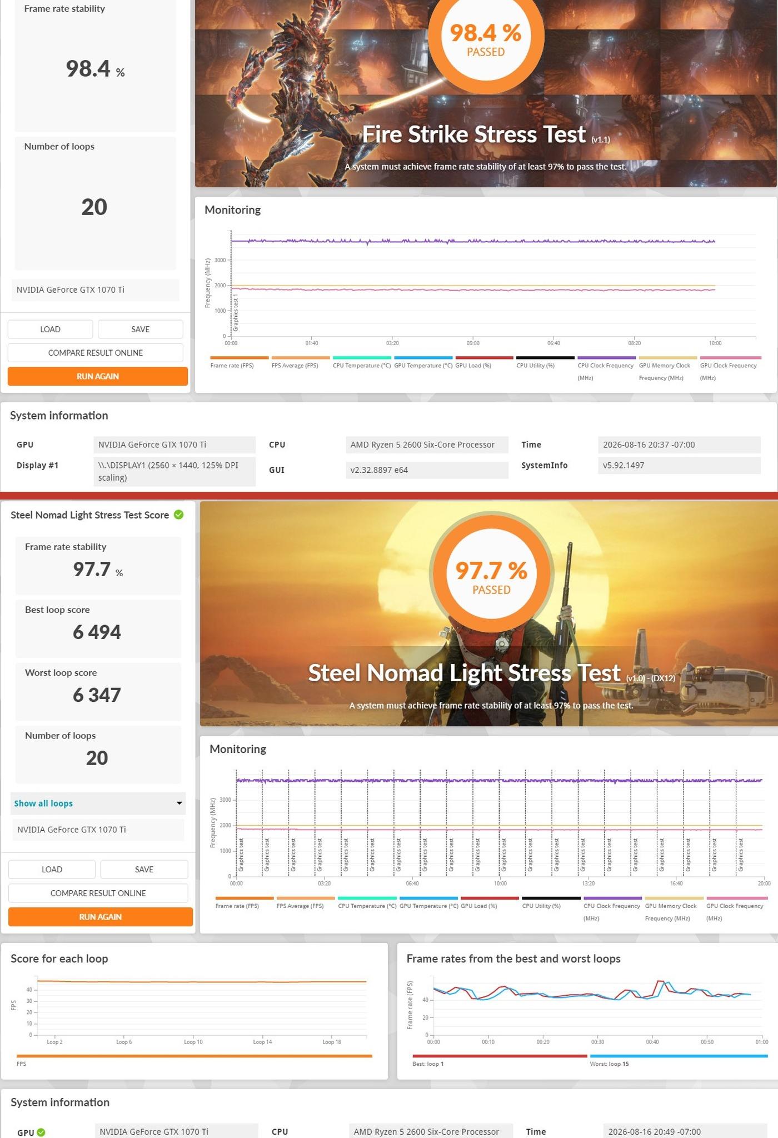Toggle the GPU Memory Clock Frequency legend in the Fire Strike chart
The image size is (778, 1138).
point(667,368)
